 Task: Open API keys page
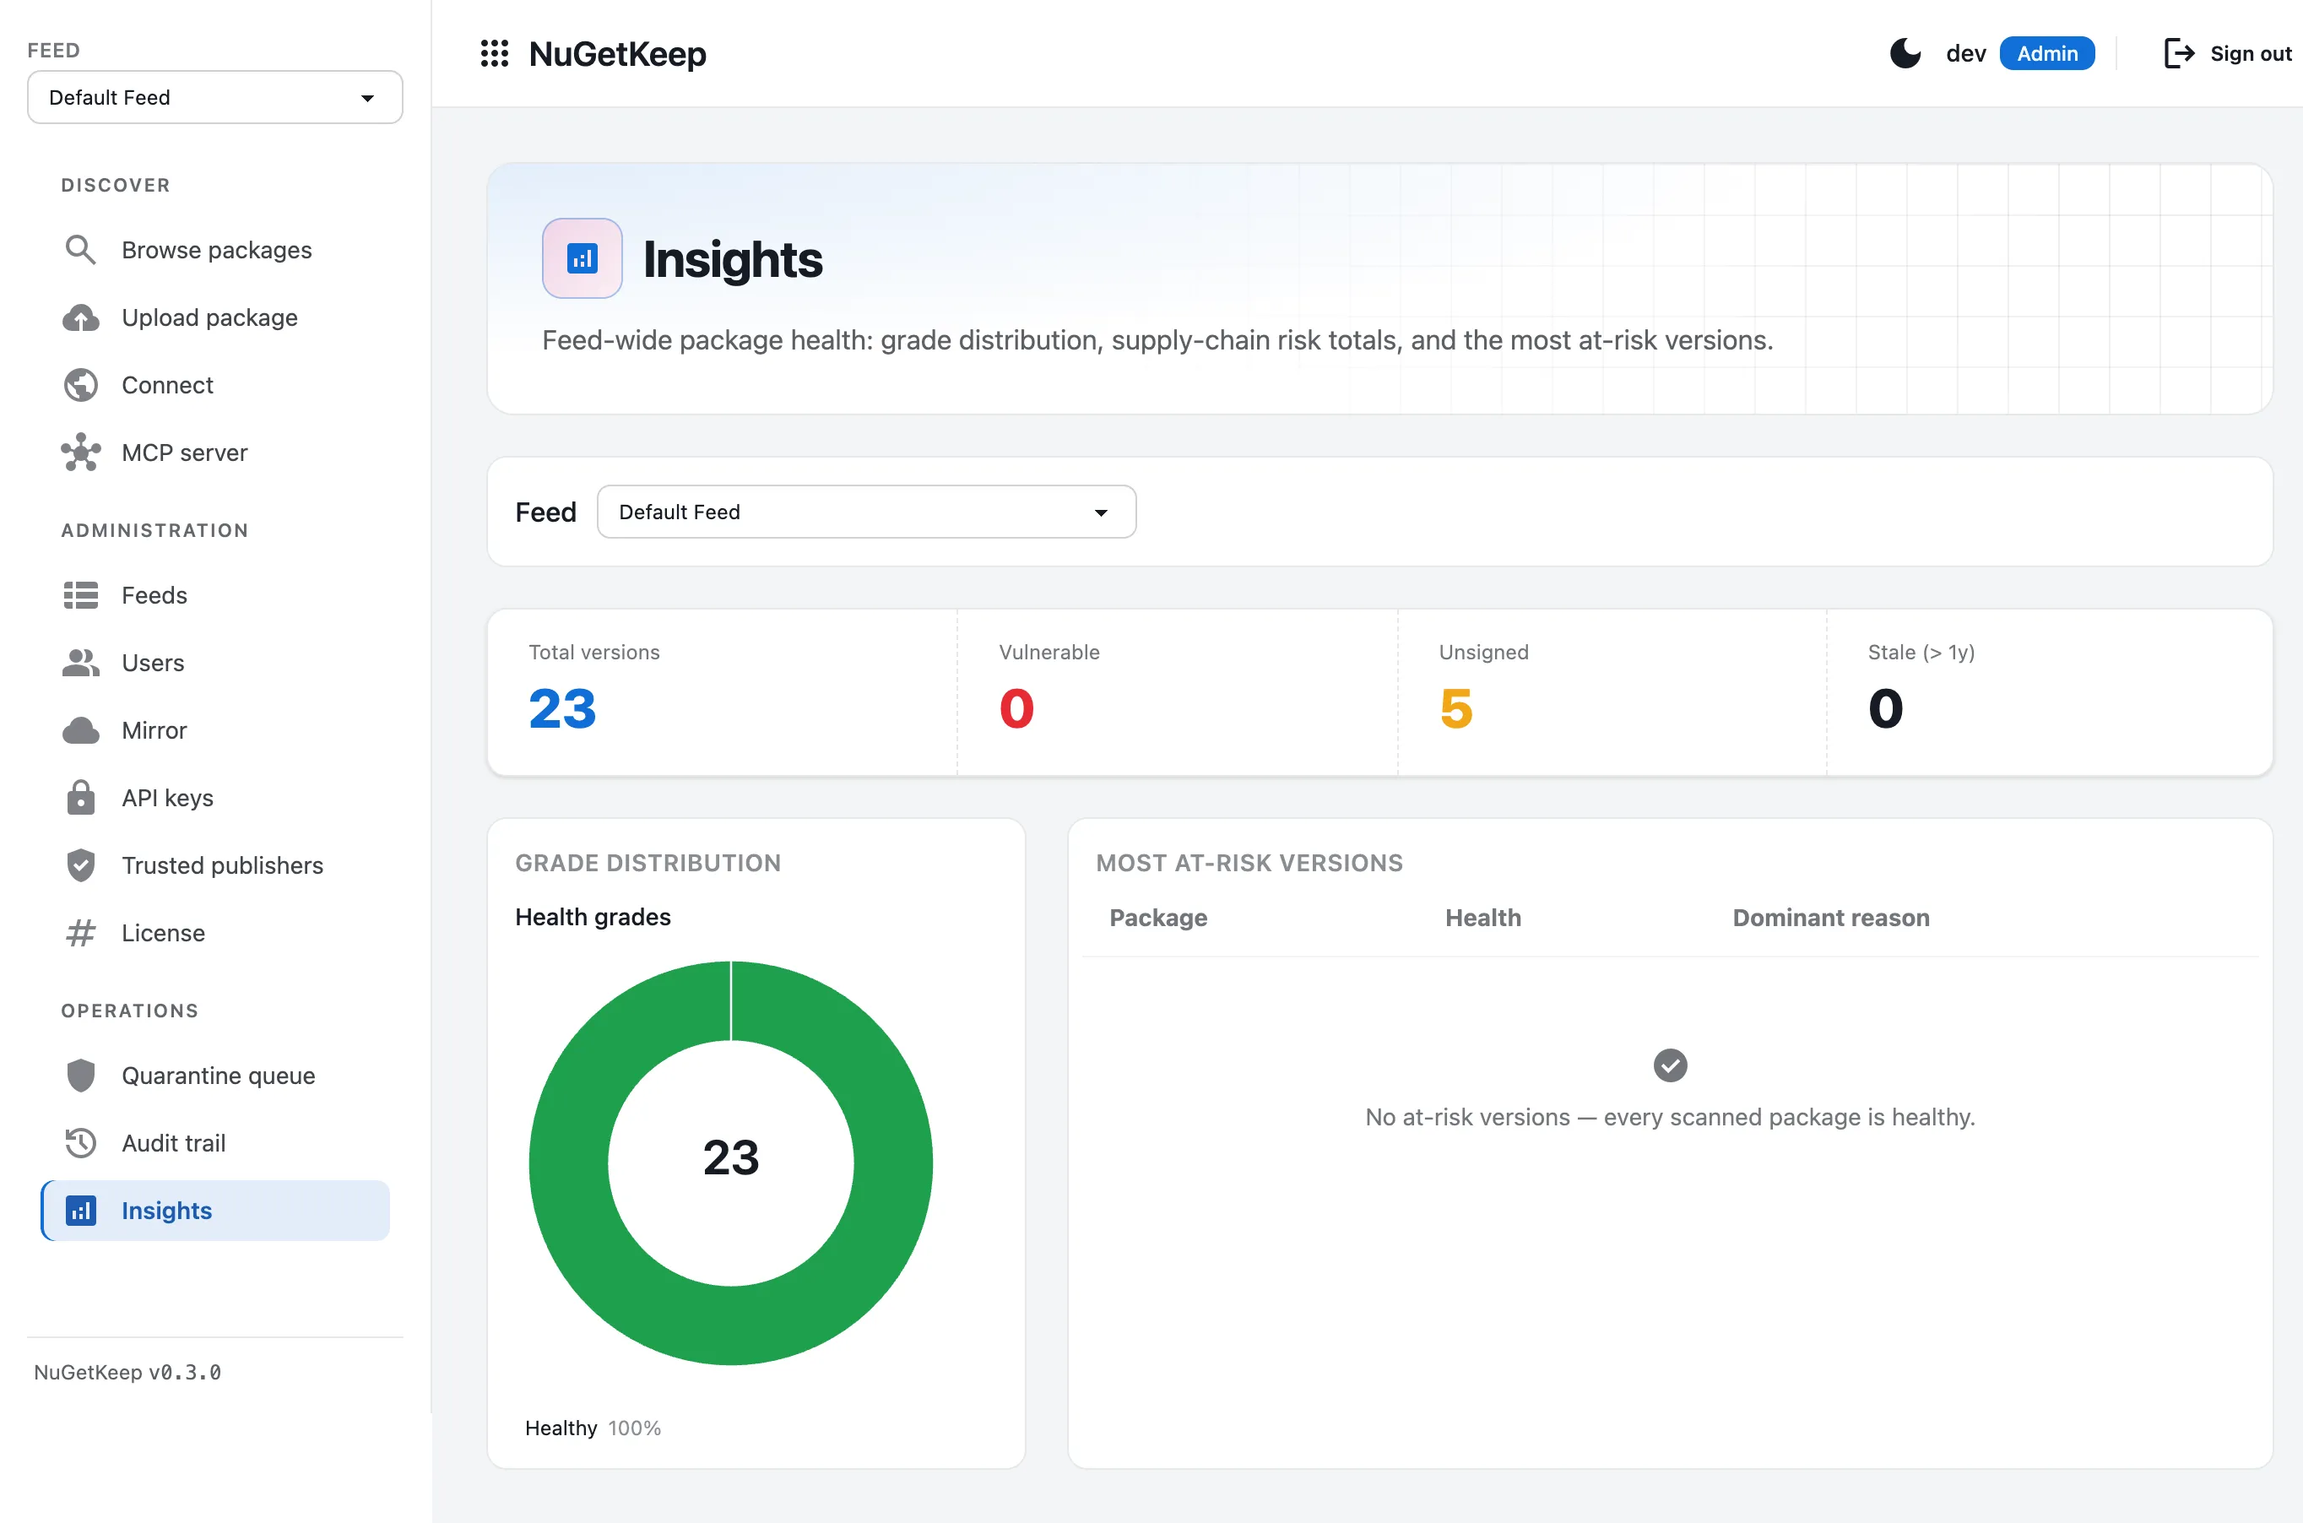tap(215, 798)
